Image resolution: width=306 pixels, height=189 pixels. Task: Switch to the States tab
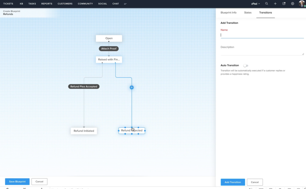click(x=248, y=13)
